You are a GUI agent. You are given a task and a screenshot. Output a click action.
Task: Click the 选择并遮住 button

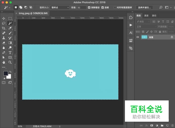[144, 8]
